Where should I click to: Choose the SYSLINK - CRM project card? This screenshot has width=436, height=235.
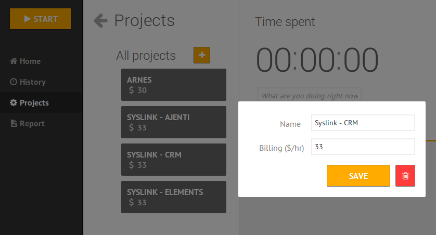174,160
